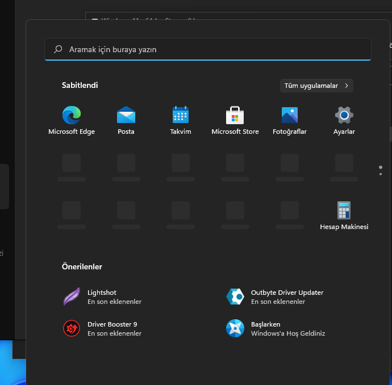
Task: Launch the Posta mail app
Action: click(x=126, y=120)
